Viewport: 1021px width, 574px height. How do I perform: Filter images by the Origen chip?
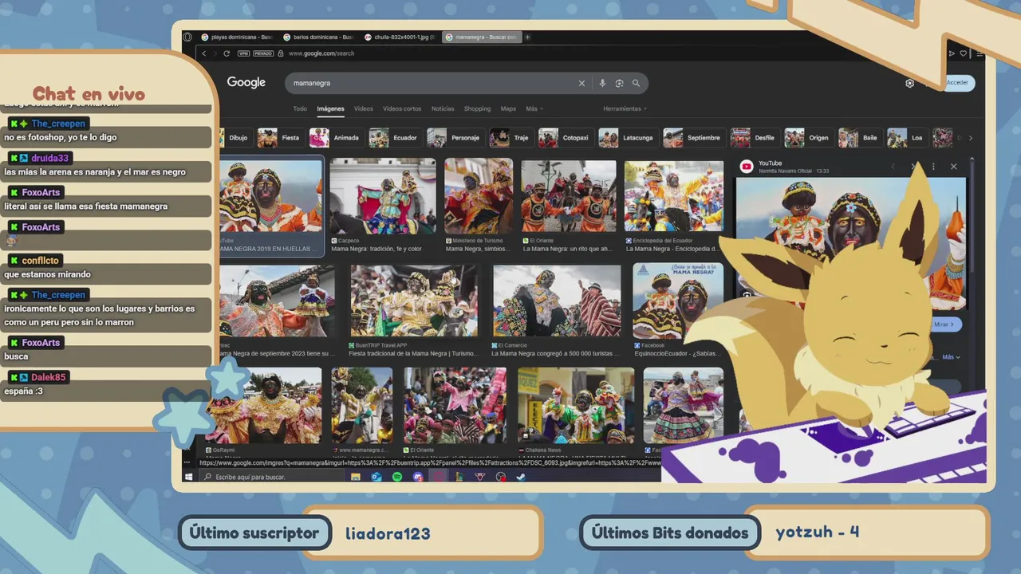808,138
